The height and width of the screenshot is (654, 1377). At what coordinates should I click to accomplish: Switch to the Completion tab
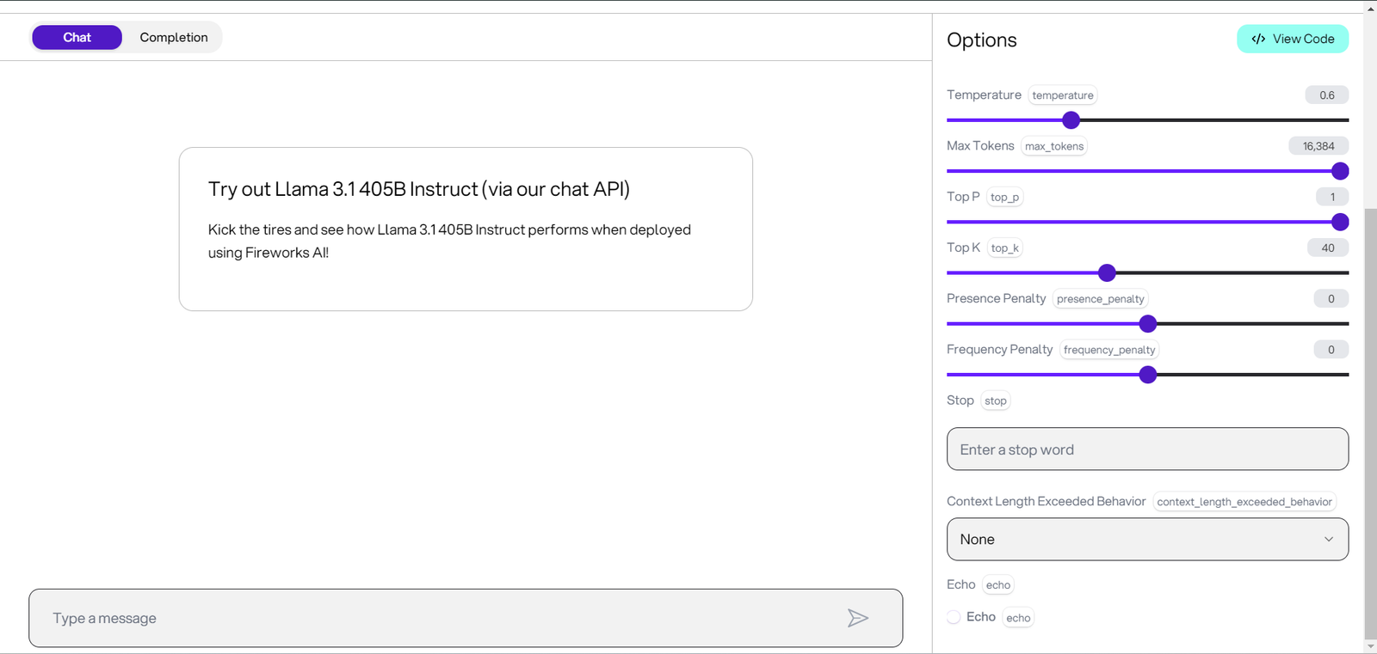tap(174, 37)
